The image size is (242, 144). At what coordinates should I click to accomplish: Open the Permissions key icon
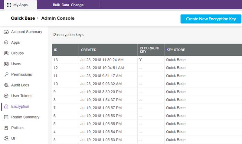coord(6,74)
